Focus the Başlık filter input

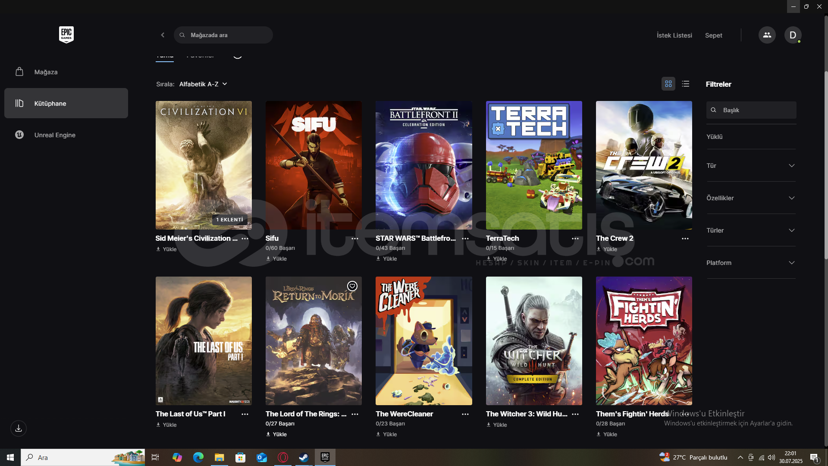click(751, 110)
